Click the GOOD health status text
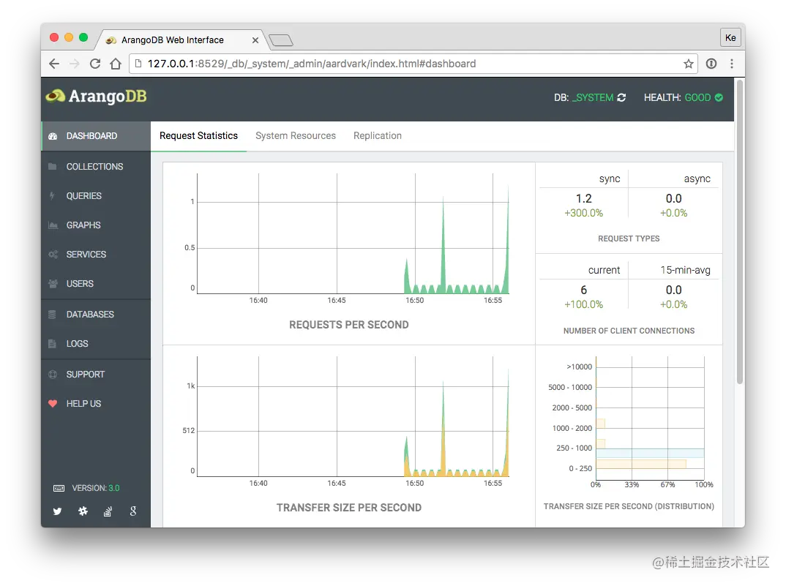Screen dimensions: 786x586 coord(697,98)
